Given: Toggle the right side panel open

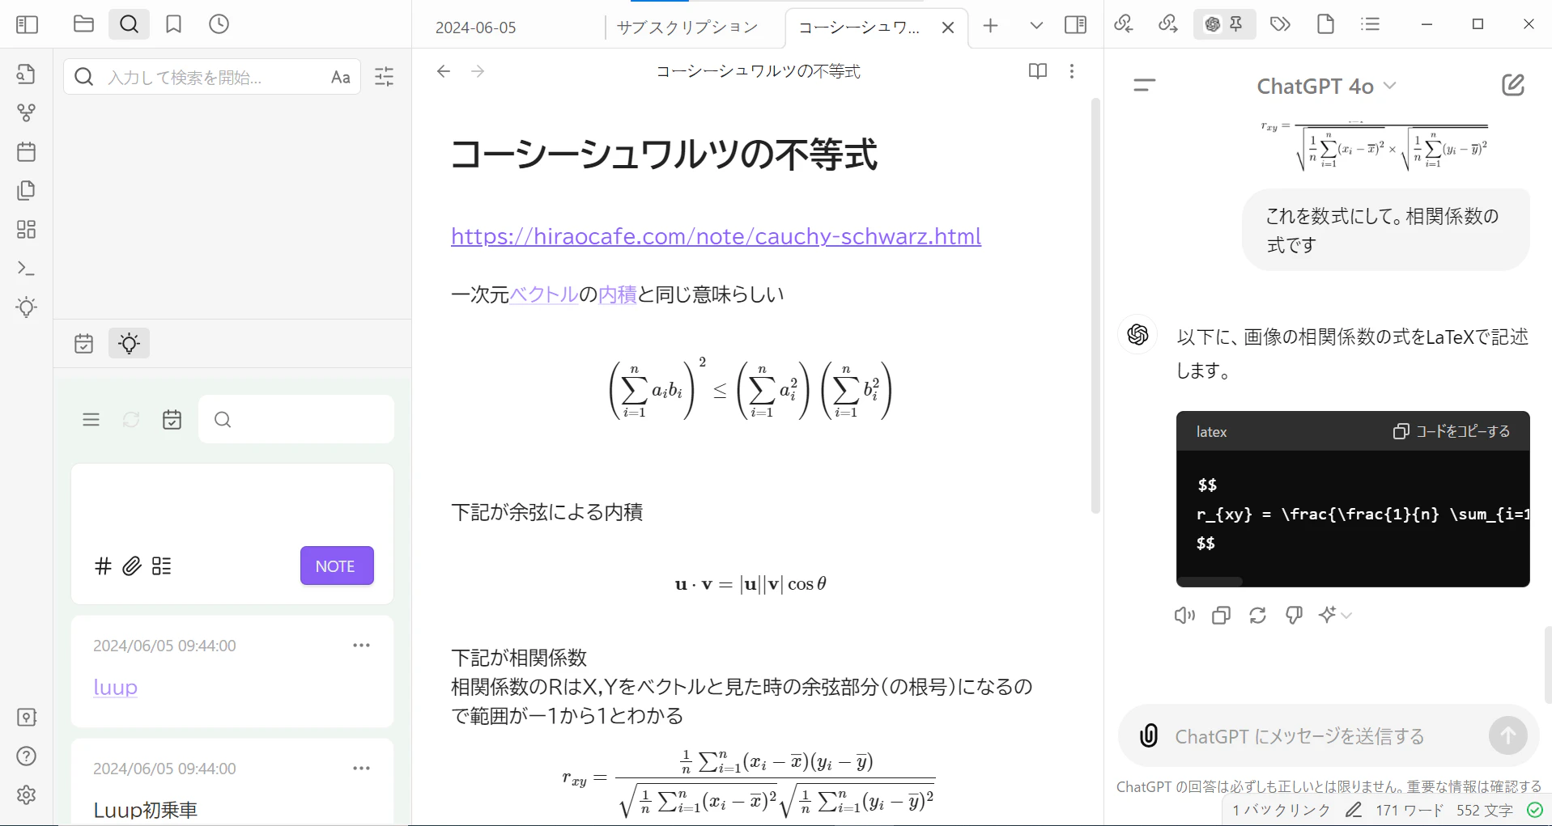Looking at the screenshot, I should pyautogui.click(x=1076, y=24).
